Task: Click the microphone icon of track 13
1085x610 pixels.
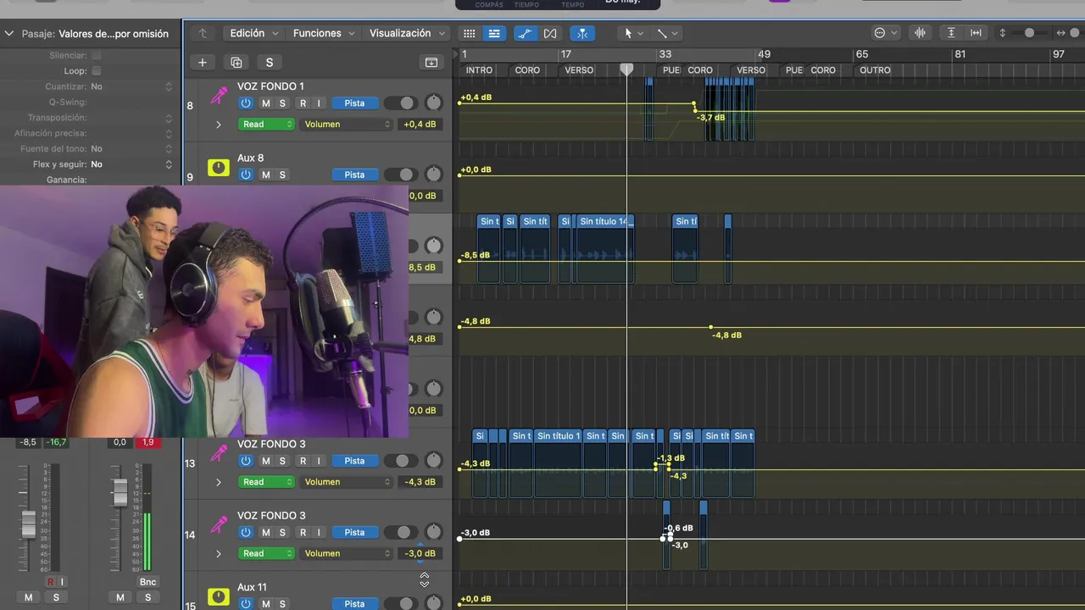Action: [x=219, y=454]
